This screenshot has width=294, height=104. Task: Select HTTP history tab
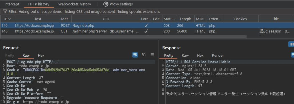[x=39, y=4]
